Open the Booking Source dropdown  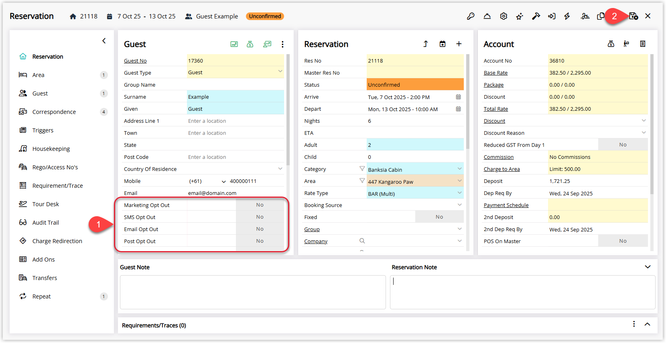(x=459, y=205)
